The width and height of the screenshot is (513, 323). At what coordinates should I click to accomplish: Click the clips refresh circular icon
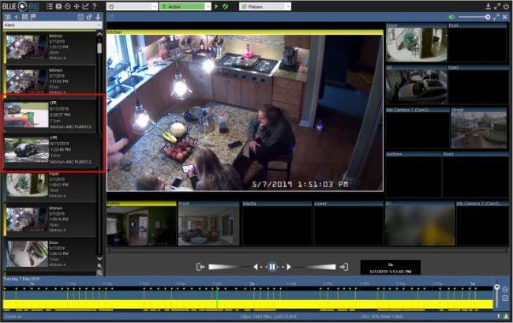click(89, 17)
